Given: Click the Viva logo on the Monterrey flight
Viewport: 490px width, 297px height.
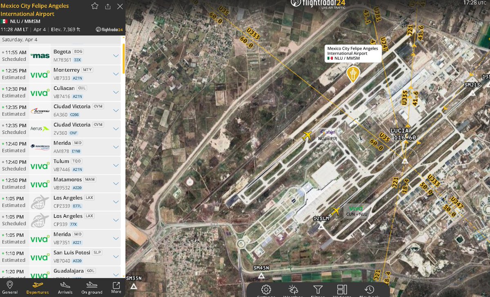Looking at the screenshot, I should (x=40, y=75).
